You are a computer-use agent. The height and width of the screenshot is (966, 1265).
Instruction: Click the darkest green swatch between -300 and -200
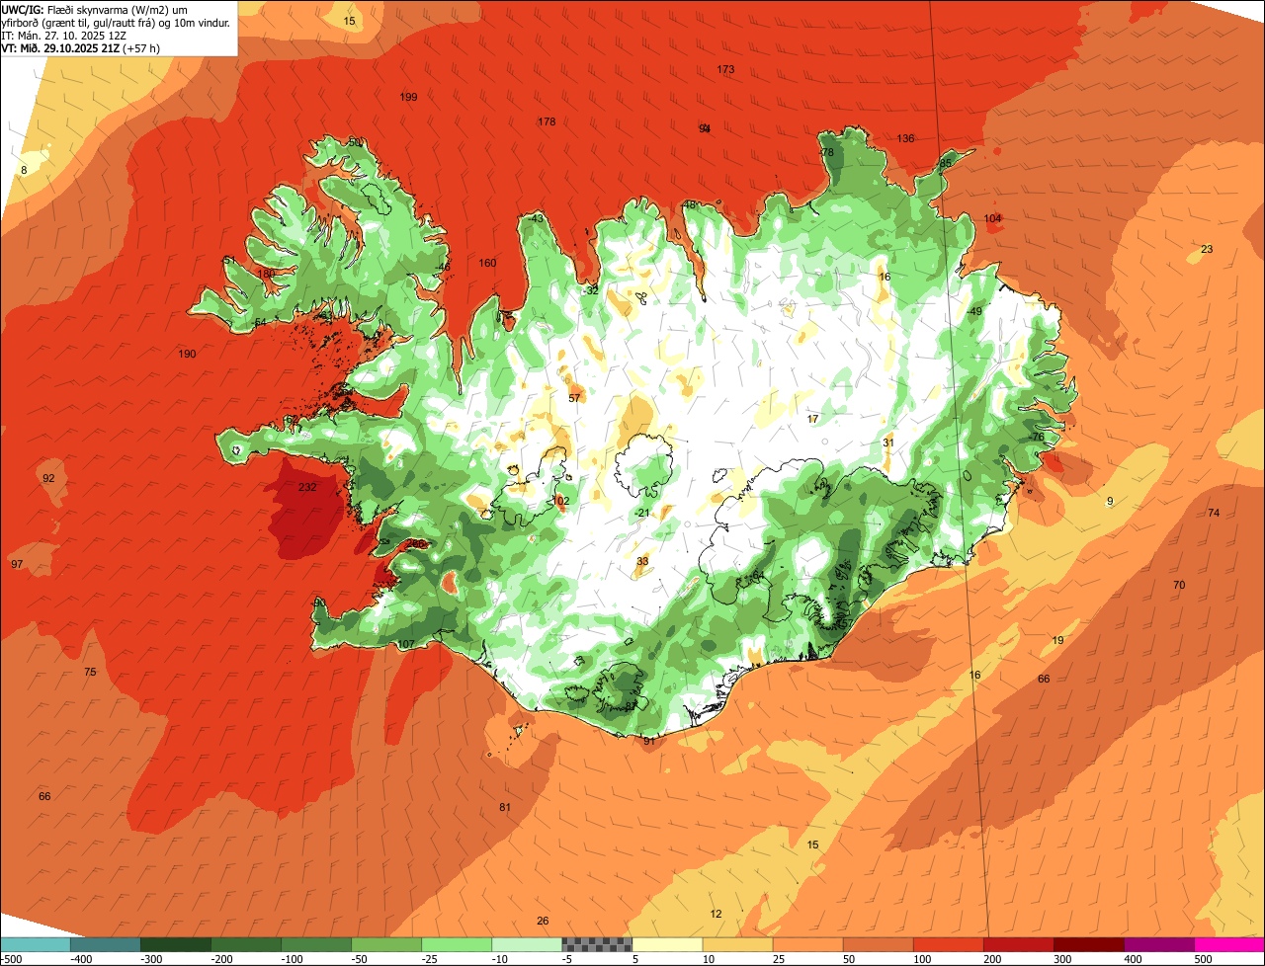pyautogui.click(x=175, y=943)
